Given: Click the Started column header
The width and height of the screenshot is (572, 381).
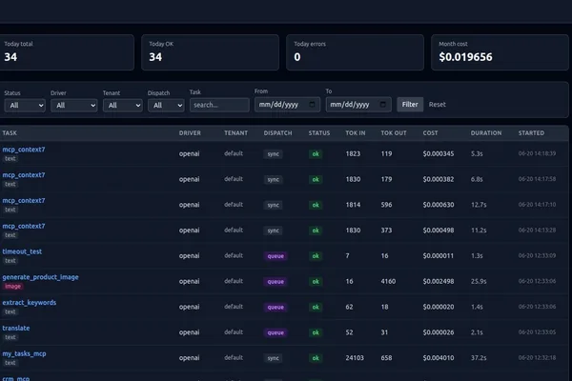Looking at the screenshot, I should (x=531, y=133).
